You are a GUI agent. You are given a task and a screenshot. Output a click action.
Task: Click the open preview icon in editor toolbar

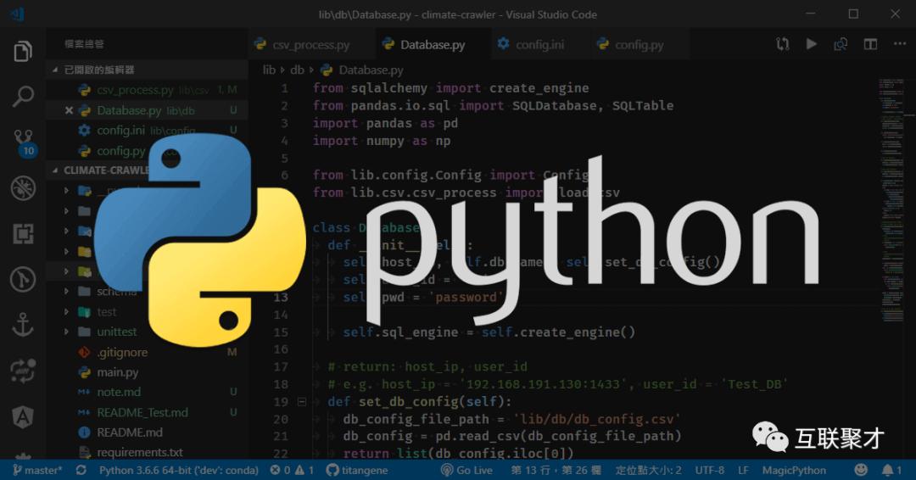[x=841, y=44]
